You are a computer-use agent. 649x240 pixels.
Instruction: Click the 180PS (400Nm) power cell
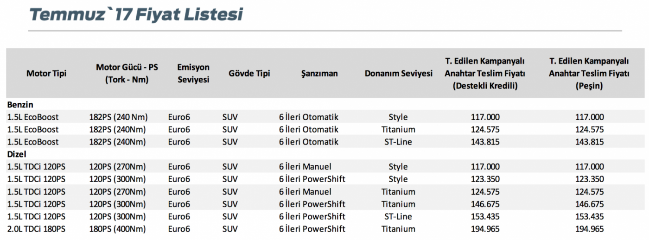click(117, 229)
